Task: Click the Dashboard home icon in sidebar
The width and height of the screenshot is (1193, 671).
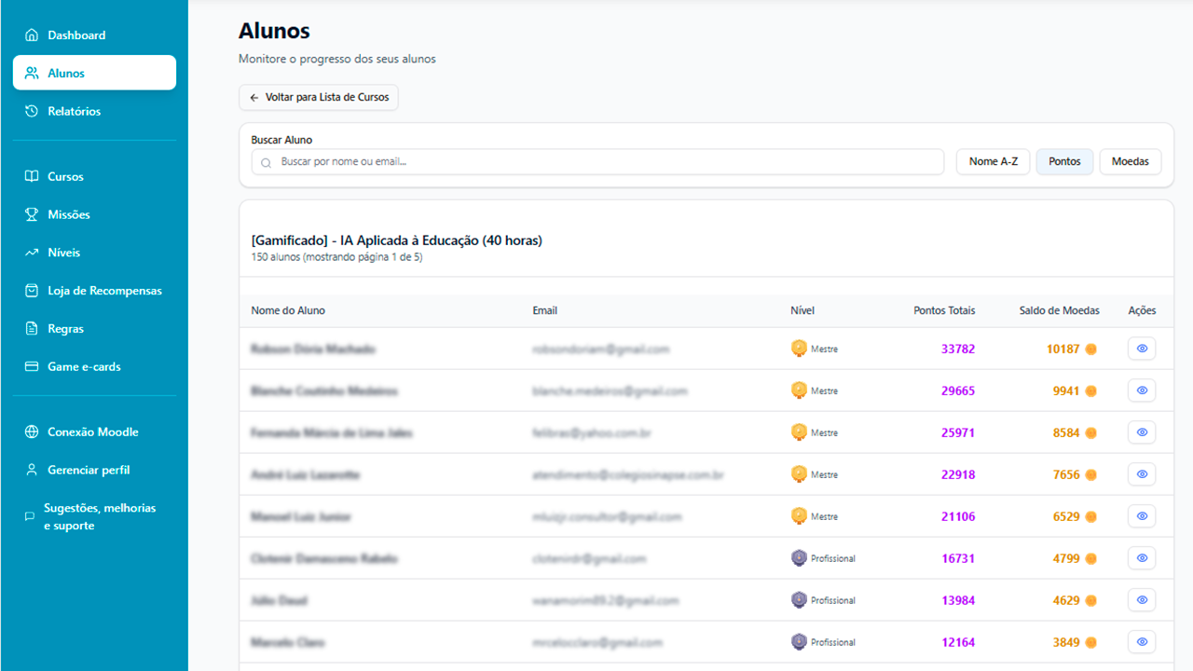Action: [x=32, y=35]
